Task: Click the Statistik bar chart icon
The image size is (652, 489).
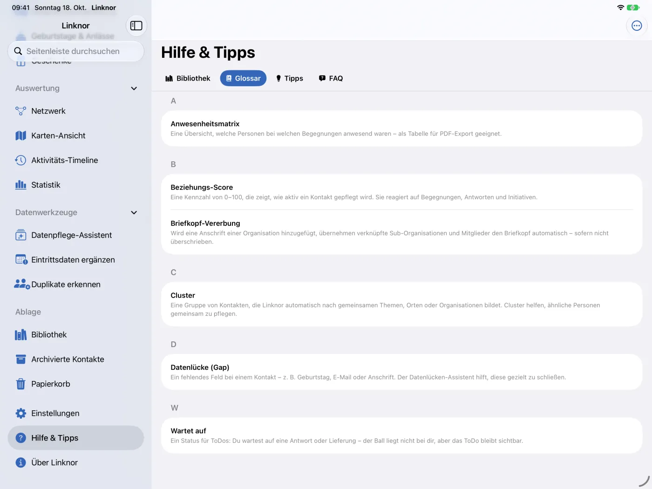Action: coord(20,185)
